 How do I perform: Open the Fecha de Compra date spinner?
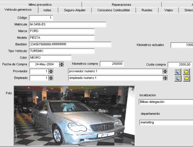[x=61, y=64]
